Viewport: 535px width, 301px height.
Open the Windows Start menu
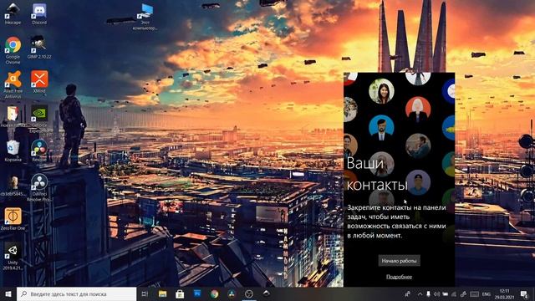[8, 293]
